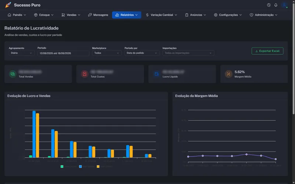Open the Importações dropdown
This screenshot has height=184, width=295.
click(188, 53)
